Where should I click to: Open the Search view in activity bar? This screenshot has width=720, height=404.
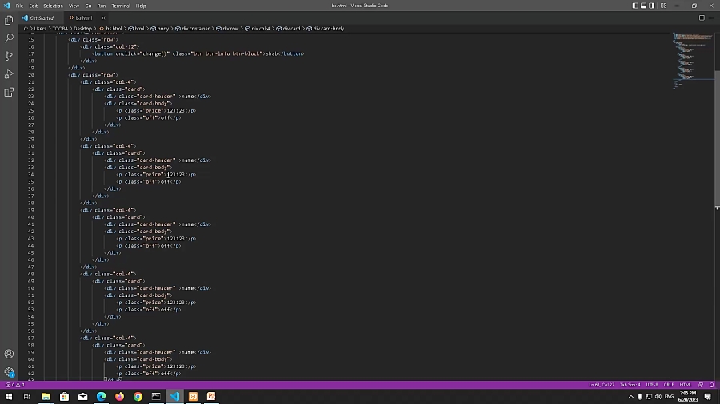tap(10, 38)
